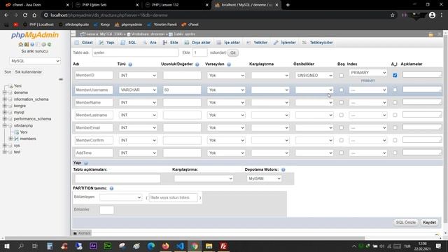Open Windows Start menu
Viewport: 448px width, 252px height.
point(7,246)
